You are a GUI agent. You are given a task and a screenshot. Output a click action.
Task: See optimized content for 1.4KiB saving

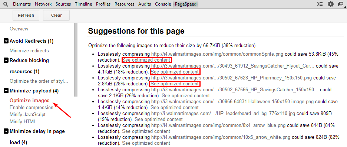[x=175, y=108]
